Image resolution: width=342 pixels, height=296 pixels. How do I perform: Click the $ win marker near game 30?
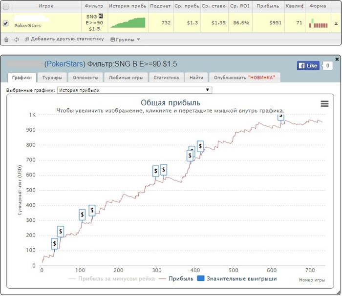tap(55, 243)
